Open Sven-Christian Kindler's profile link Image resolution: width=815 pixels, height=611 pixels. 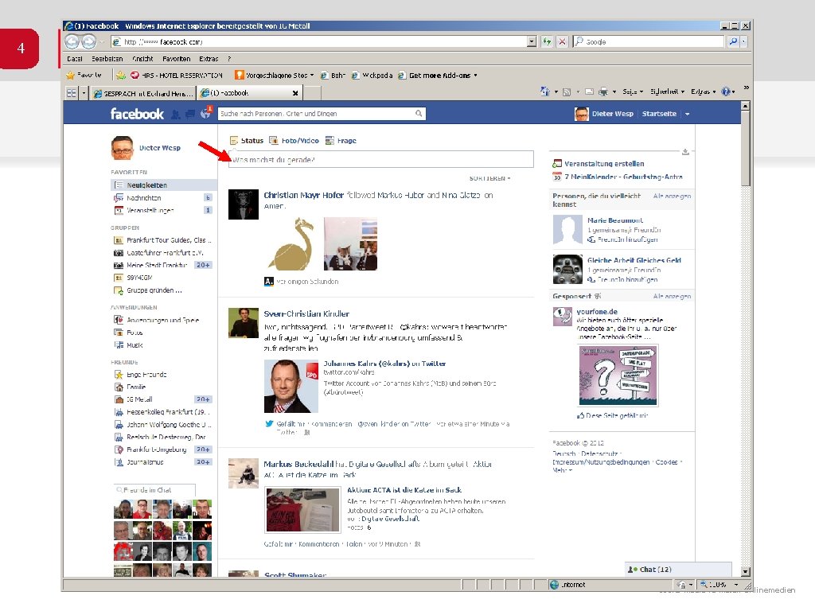click(306, 313)
